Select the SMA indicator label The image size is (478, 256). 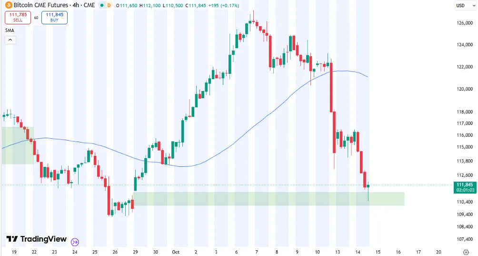tap(10, 31)
